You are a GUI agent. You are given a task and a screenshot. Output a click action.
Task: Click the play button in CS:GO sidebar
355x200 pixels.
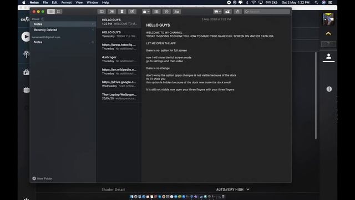pyautogui.click(x=26, y=37)
